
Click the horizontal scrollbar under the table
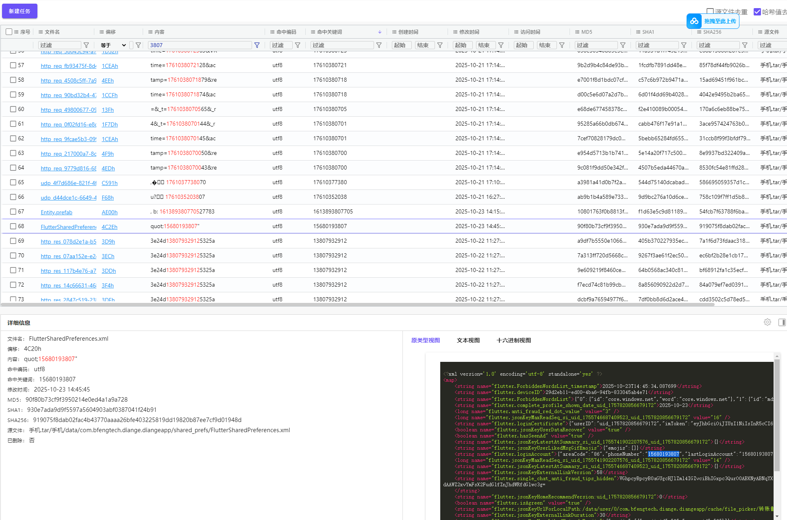click(358, 304)
